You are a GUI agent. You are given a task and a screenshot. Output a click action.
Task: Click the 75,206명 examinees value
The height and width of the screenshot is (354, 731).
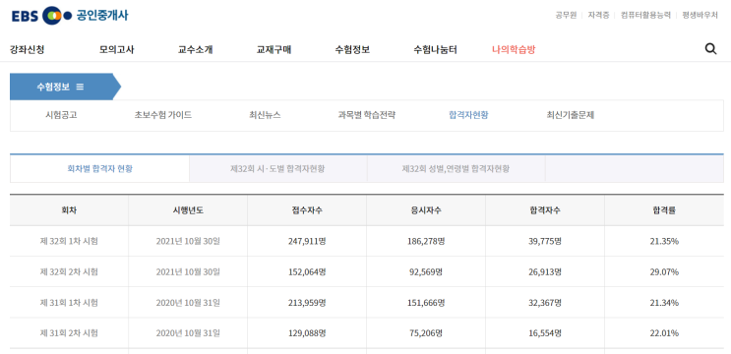coord(426,333)
